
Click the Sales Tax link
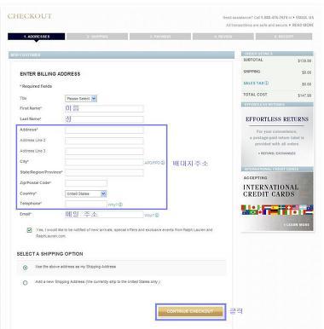[x=253, y=84]
